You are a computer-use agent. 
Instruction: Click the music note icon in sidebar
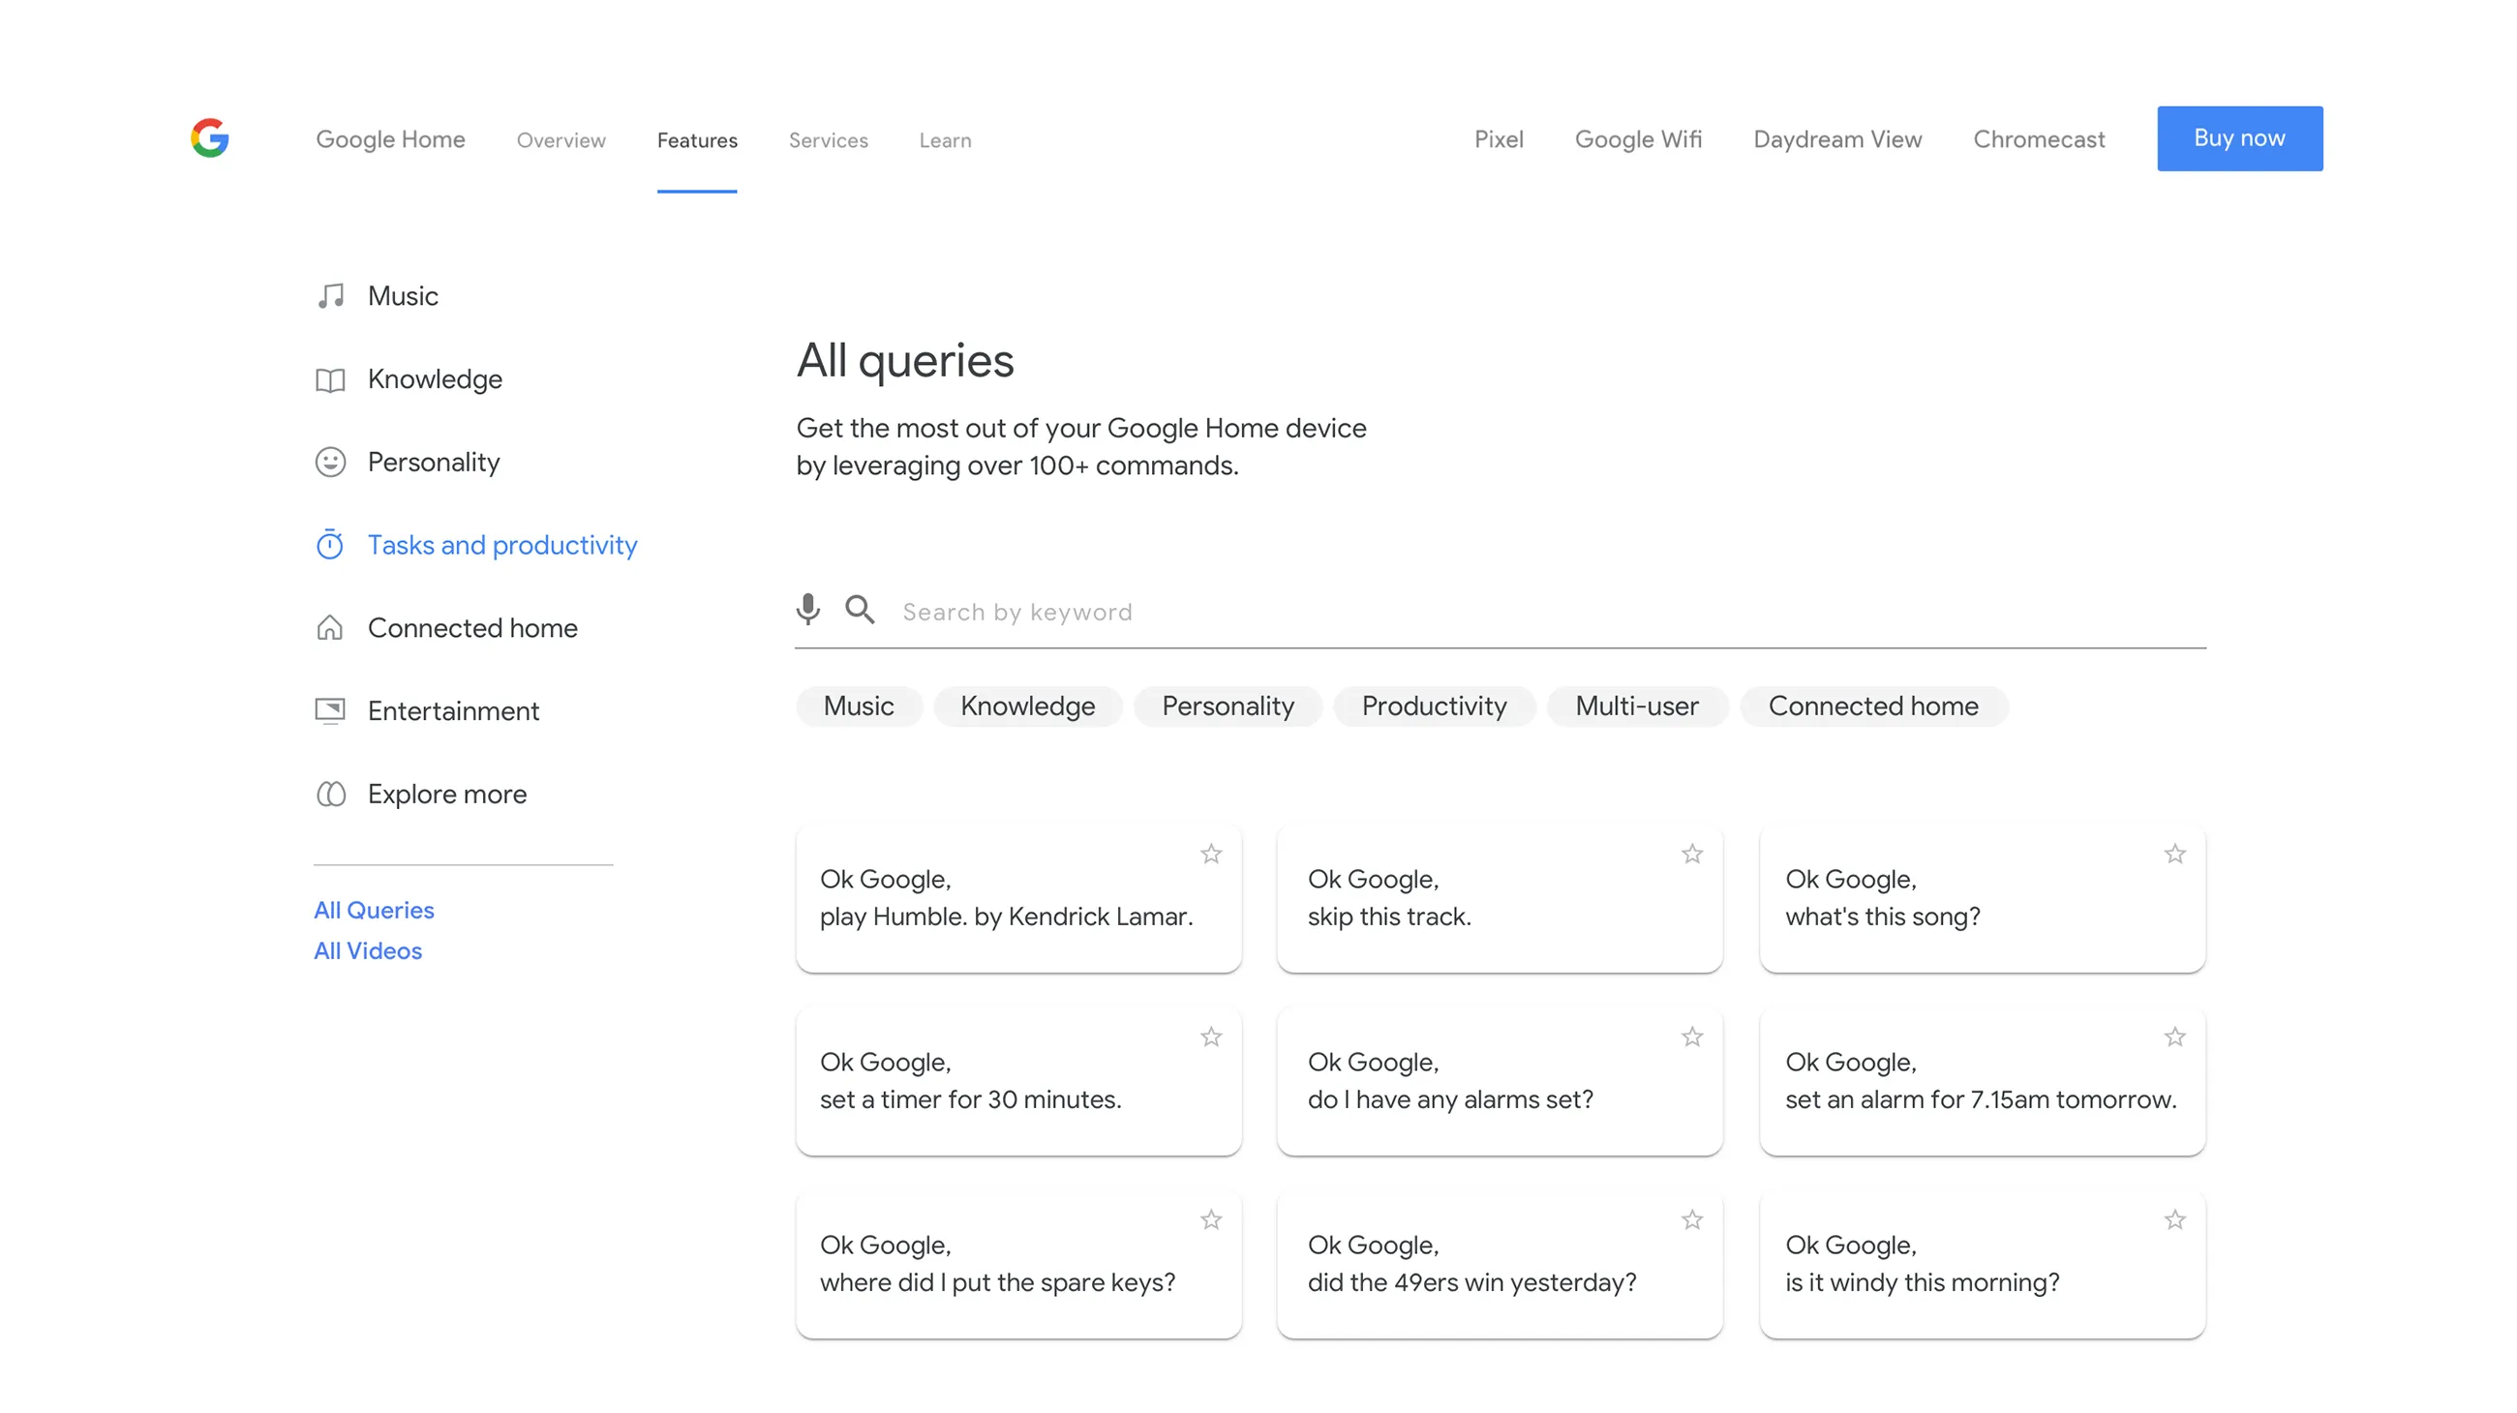pos(330,296)
